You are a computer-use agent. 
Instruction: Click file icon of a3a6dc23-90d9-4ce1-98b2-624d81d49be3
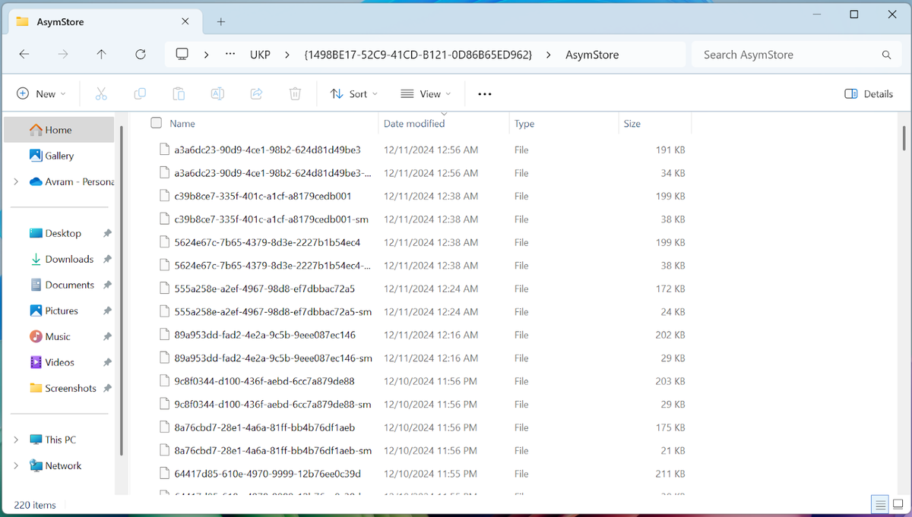coord(164,150)
